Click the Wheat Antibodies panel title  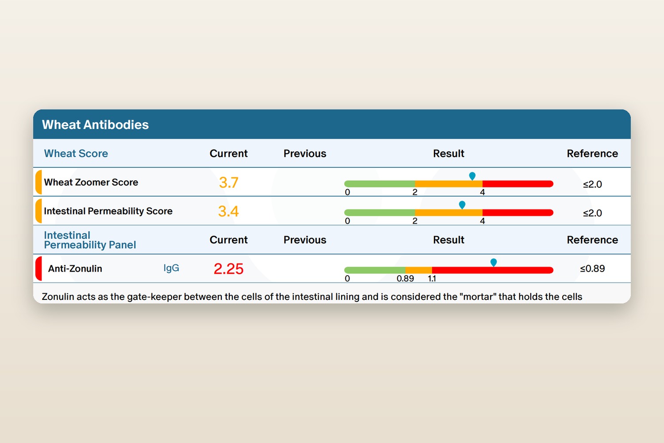tap(95, 124)
